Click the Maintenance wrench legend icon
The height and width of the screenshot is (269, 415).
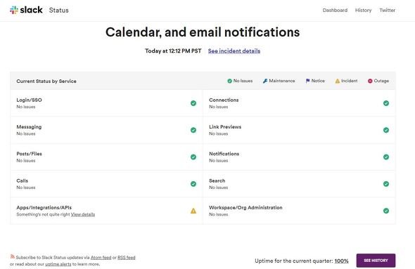265,81
